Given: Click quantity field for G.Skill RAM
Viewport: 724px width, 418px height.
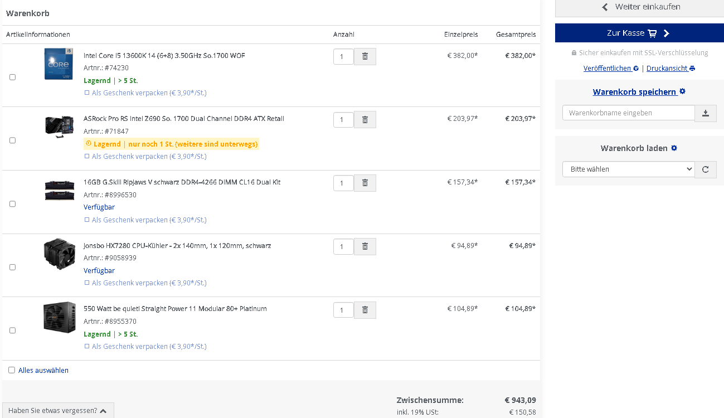Looking at the screenshot, I should click(x=343, y=183).
